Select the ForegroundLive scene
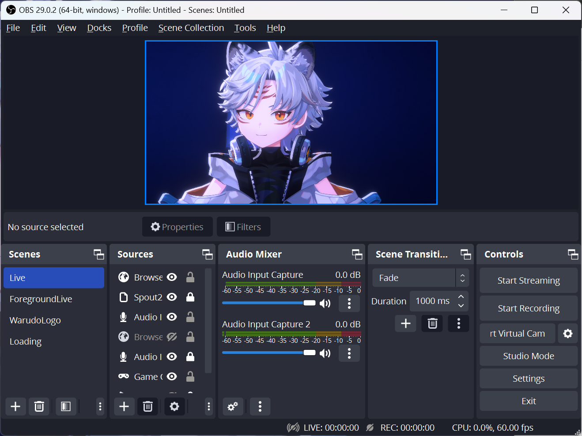The height and width of the screenshot is (436, 582). [x=54, y=299]
